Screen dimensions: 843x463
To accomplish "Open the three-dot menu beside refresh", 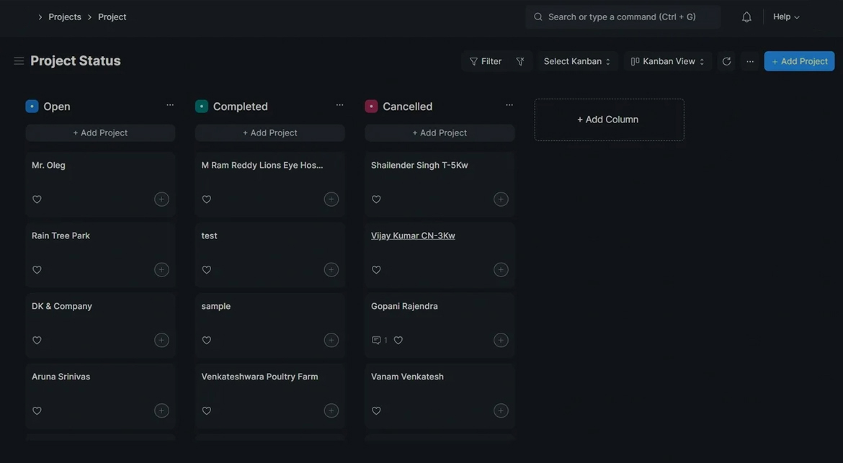I will click(x=750, y=61).
